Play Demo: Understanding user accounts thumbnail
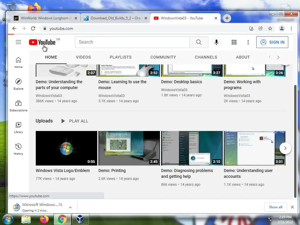The height and width of the screenshot is (225, 300). click(255, 148)
